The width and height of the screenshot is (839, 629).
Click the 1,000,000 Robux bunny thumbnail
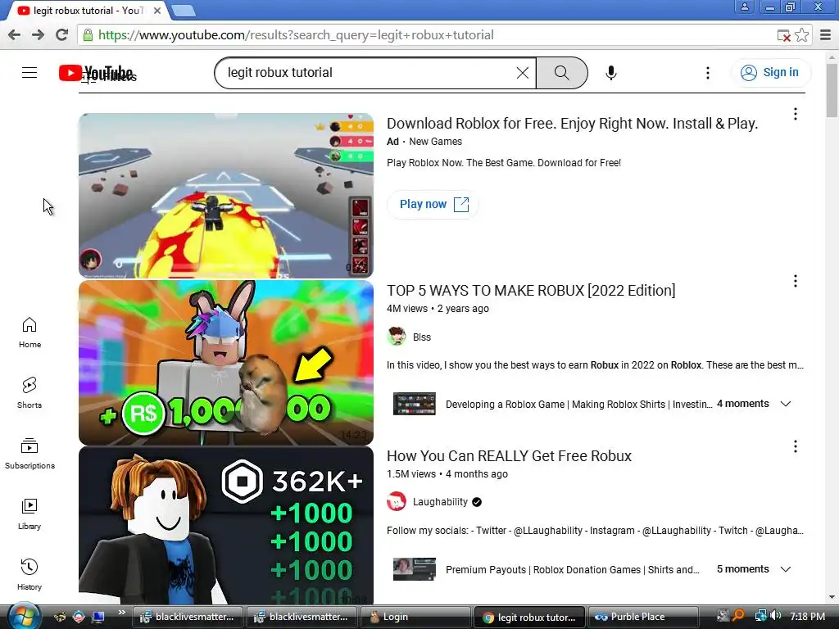click(x=226, y=363)
